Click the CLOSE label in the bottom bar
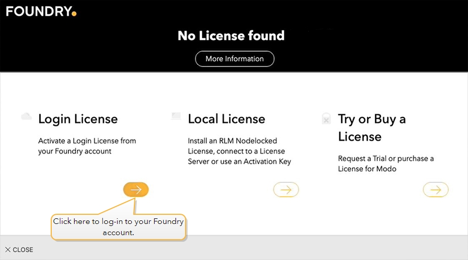This screenshot has height=260, width=468. tap(23, 250)
